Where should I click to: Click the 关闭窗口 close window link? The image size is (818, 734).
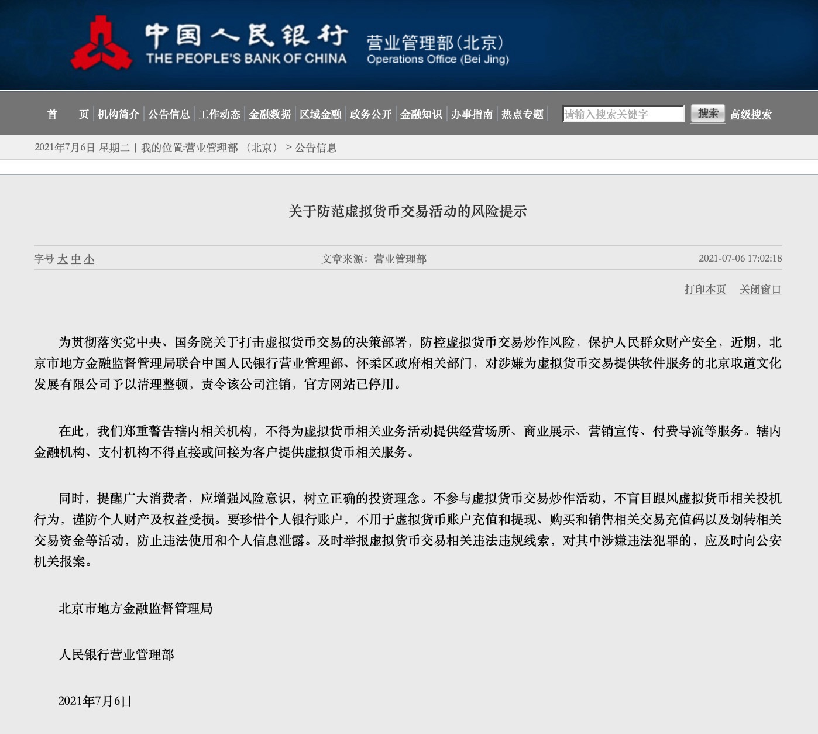(x=761, y=289)
